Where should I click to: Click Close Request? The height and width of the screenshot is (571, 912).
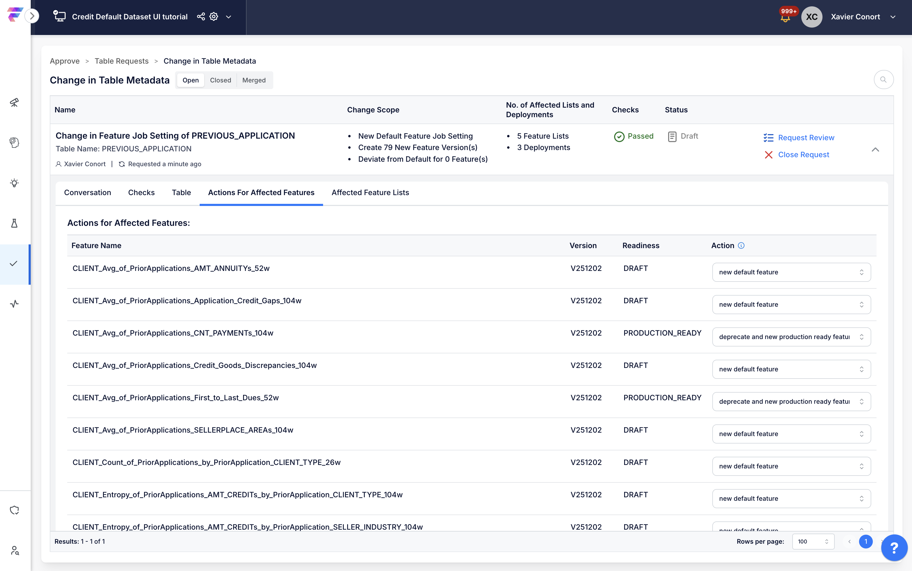pyautogui.click(x=803, y=155)
